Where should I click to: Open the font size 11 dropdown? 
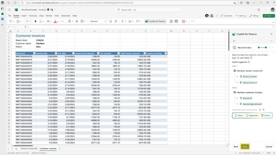[29, 21]
